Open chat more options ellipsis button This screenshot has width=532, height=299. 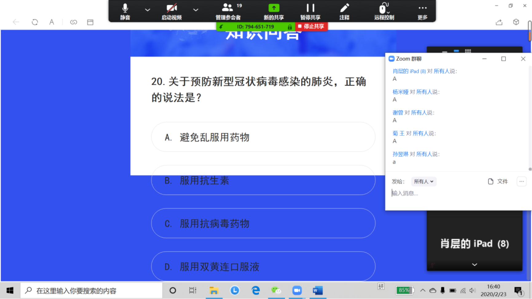pos(522,181)
